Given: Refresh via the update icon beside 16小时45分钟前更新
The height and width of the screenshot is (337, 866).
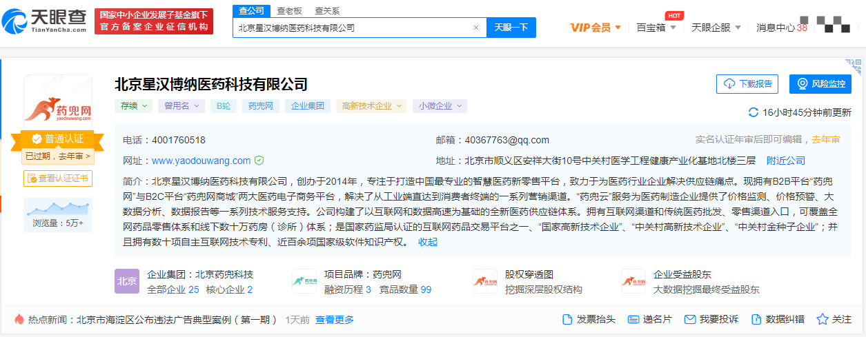Looking at the screenshot, I should pyautogui.click(x=754, y=112).
